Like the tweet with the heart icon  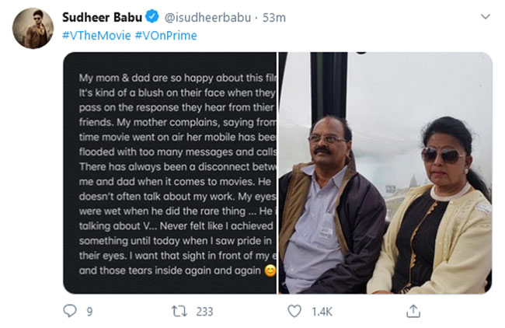294,311
